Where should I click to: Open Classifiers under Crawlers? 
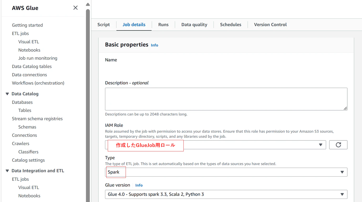(28, 152)
